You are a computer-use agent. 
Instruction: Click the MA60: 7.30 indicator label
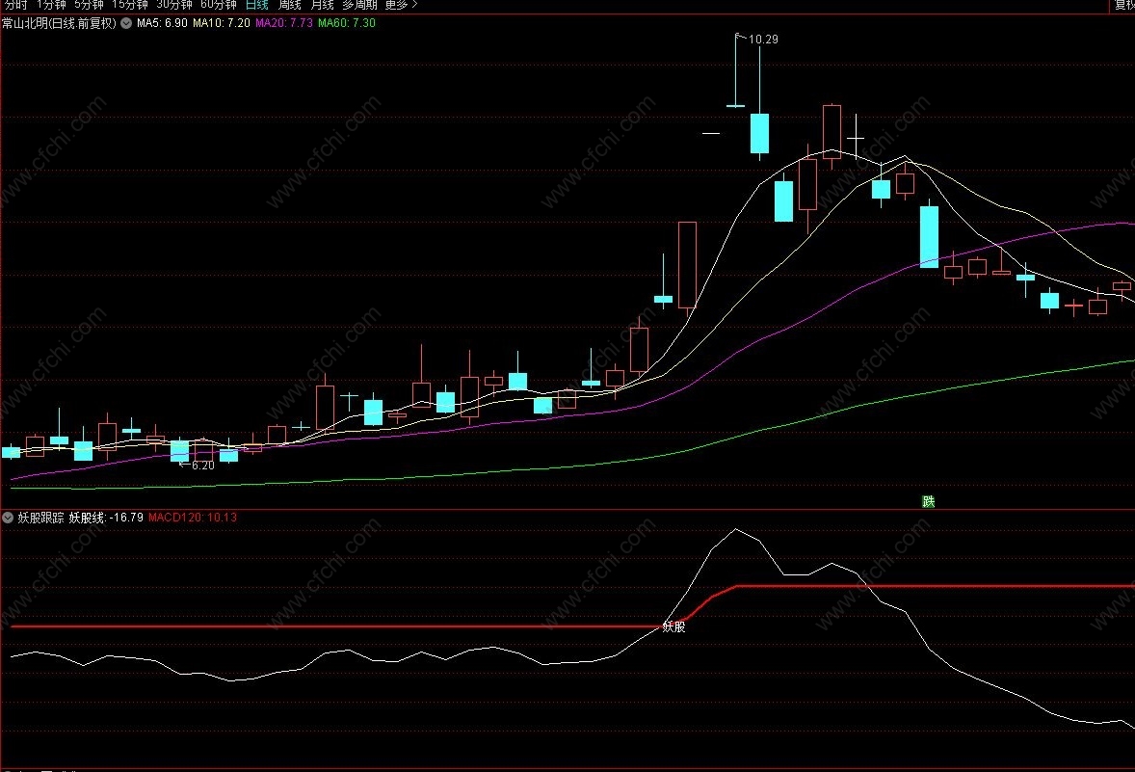tap(347, 23)
